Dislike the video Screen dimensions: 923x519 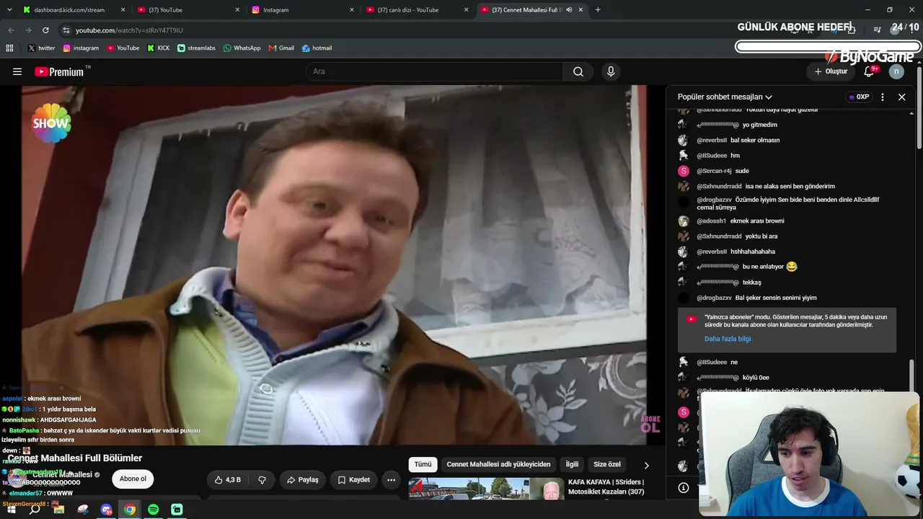tap(262, 479)
